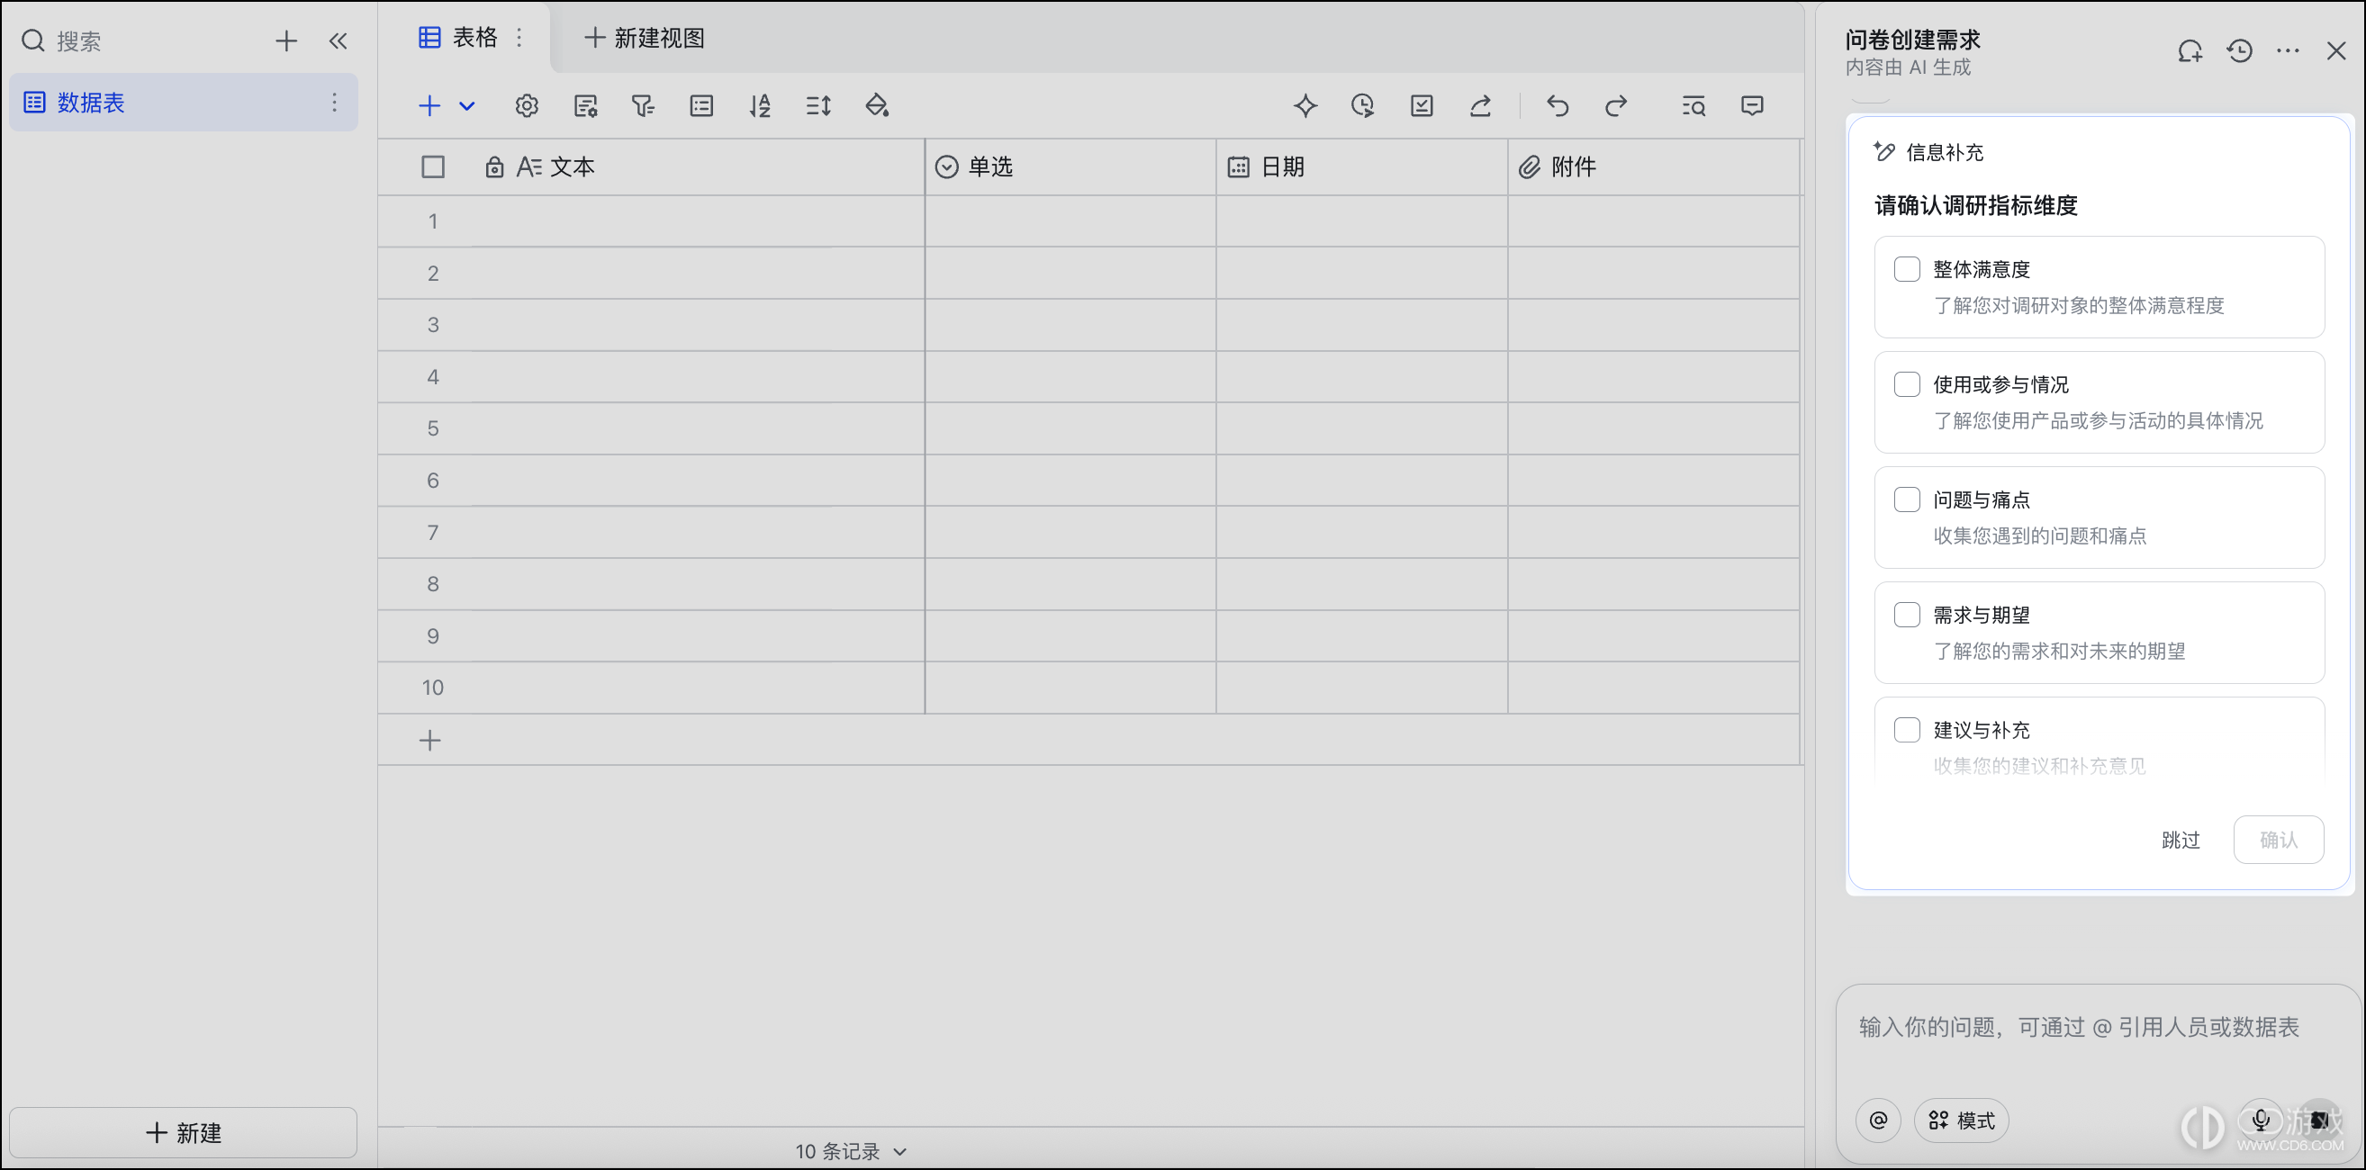Viewport: 2366px width, 1170px height.
Task: Add a new row below record 10
Action: pos(429,740)
